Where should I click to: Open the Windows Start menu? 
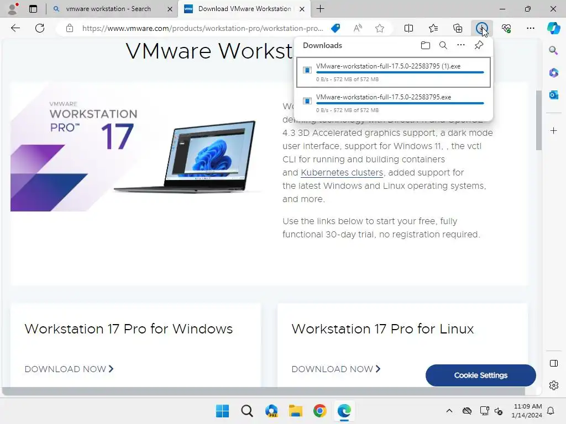[x=222, y=411]
